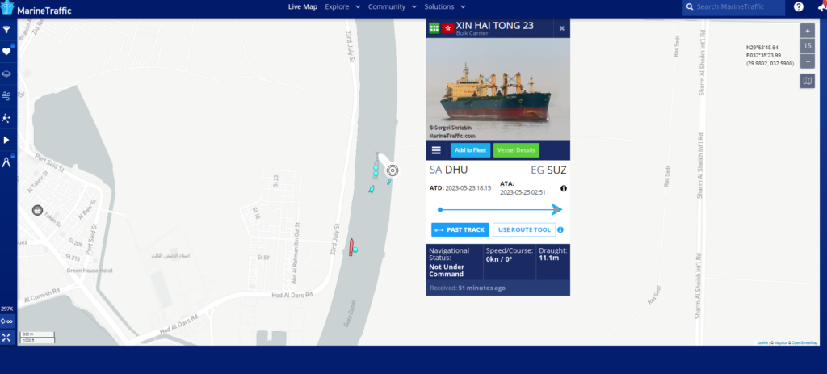Open the popup hamburger menu
This screenshot has width=827, height=374.
(436, 150)
